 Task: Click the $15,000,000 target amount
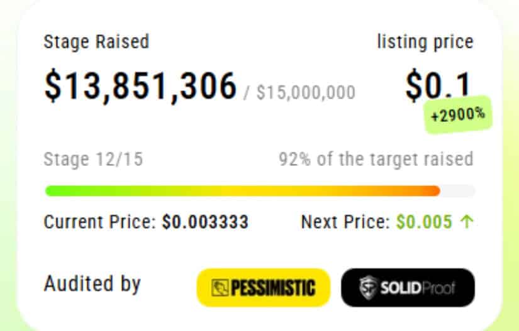coord(306,92)
